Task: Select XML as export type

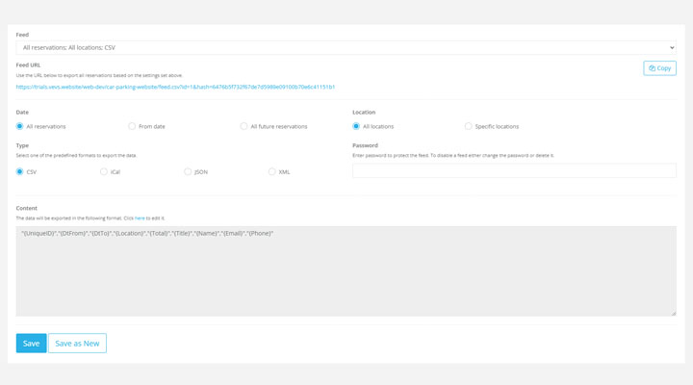Action: point(271,171)
